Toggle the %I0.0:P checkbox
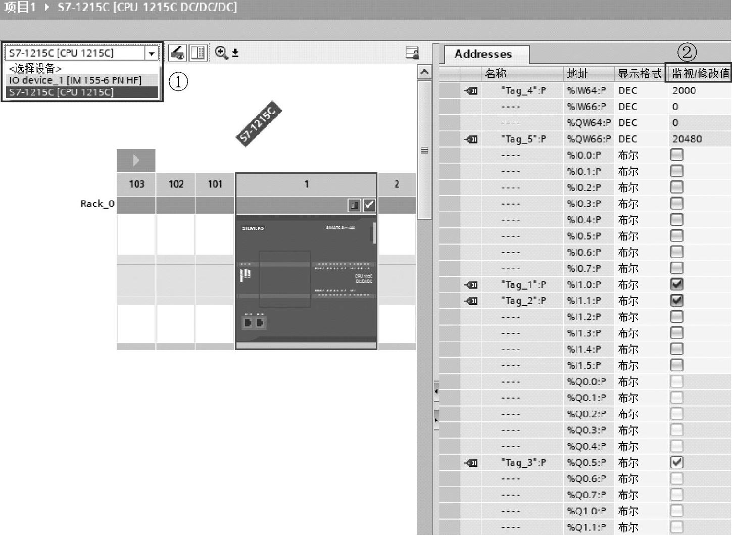 click(677, 155)
